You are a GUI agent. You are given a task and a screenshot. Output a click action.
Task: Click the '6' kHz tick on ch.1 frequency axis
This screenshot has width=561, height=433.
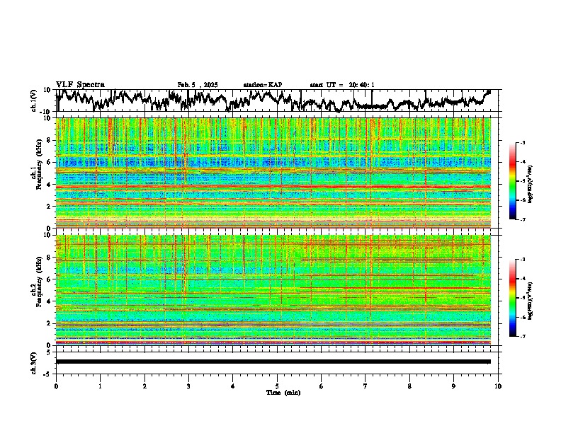(x=50, y=162)
